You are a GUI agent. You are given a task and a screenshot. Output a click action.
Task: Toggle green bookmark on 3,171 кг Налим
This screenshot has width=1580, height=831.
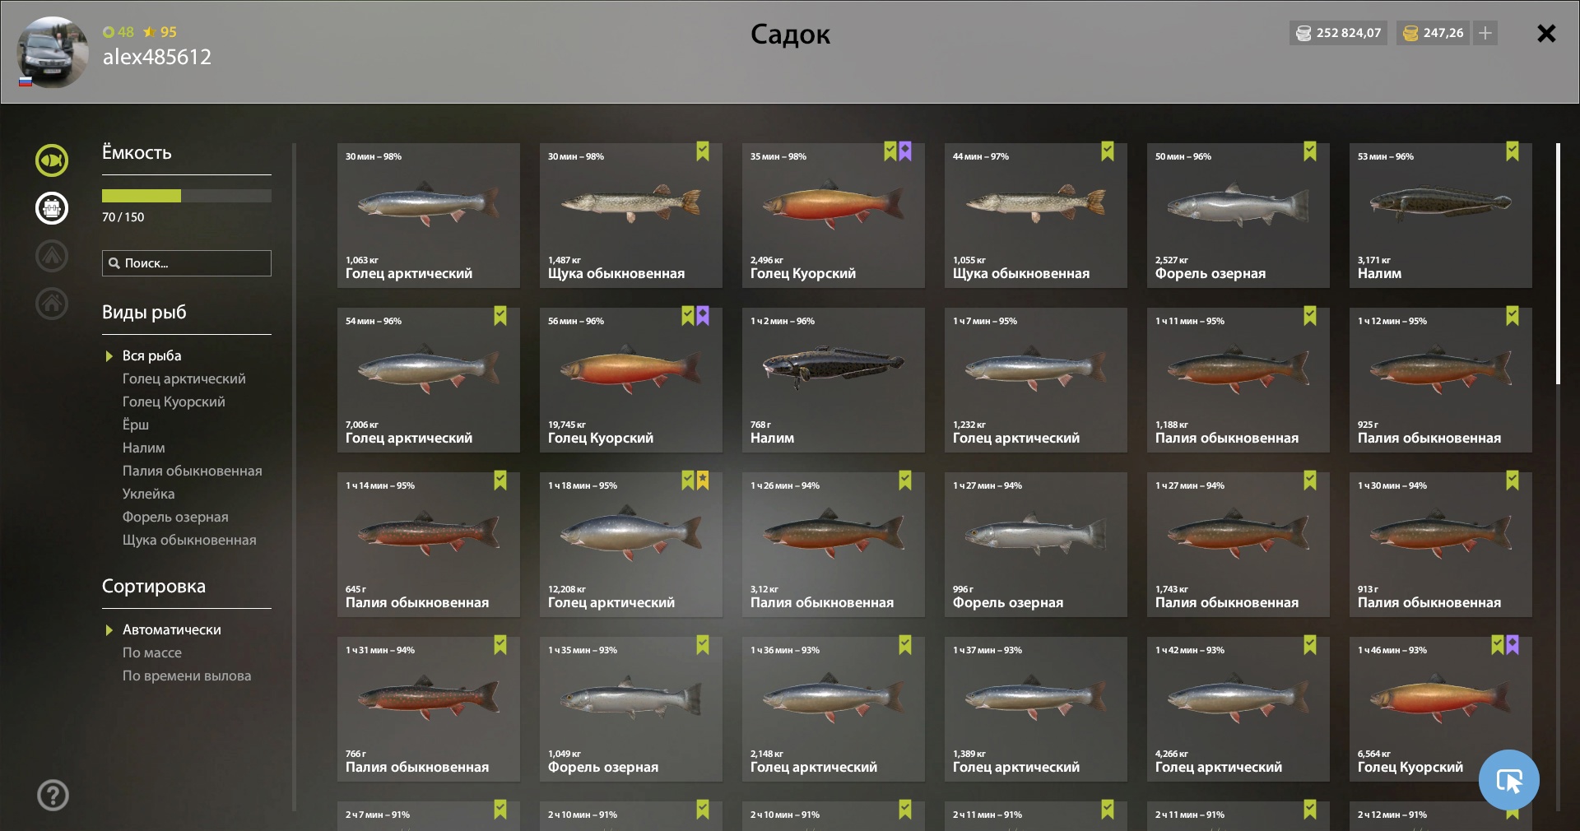point(1513,151)
